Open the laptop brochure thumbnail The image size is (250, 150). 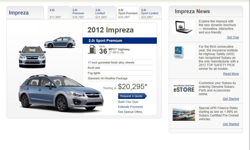point(184,27)
